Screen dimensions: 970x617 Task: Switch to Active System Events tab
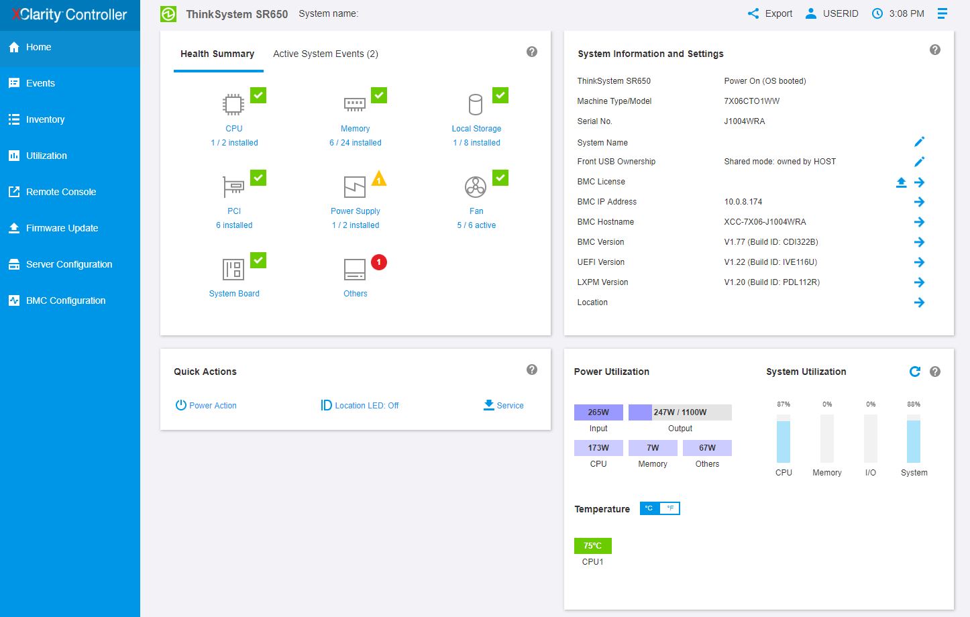[x=325, y=54]
